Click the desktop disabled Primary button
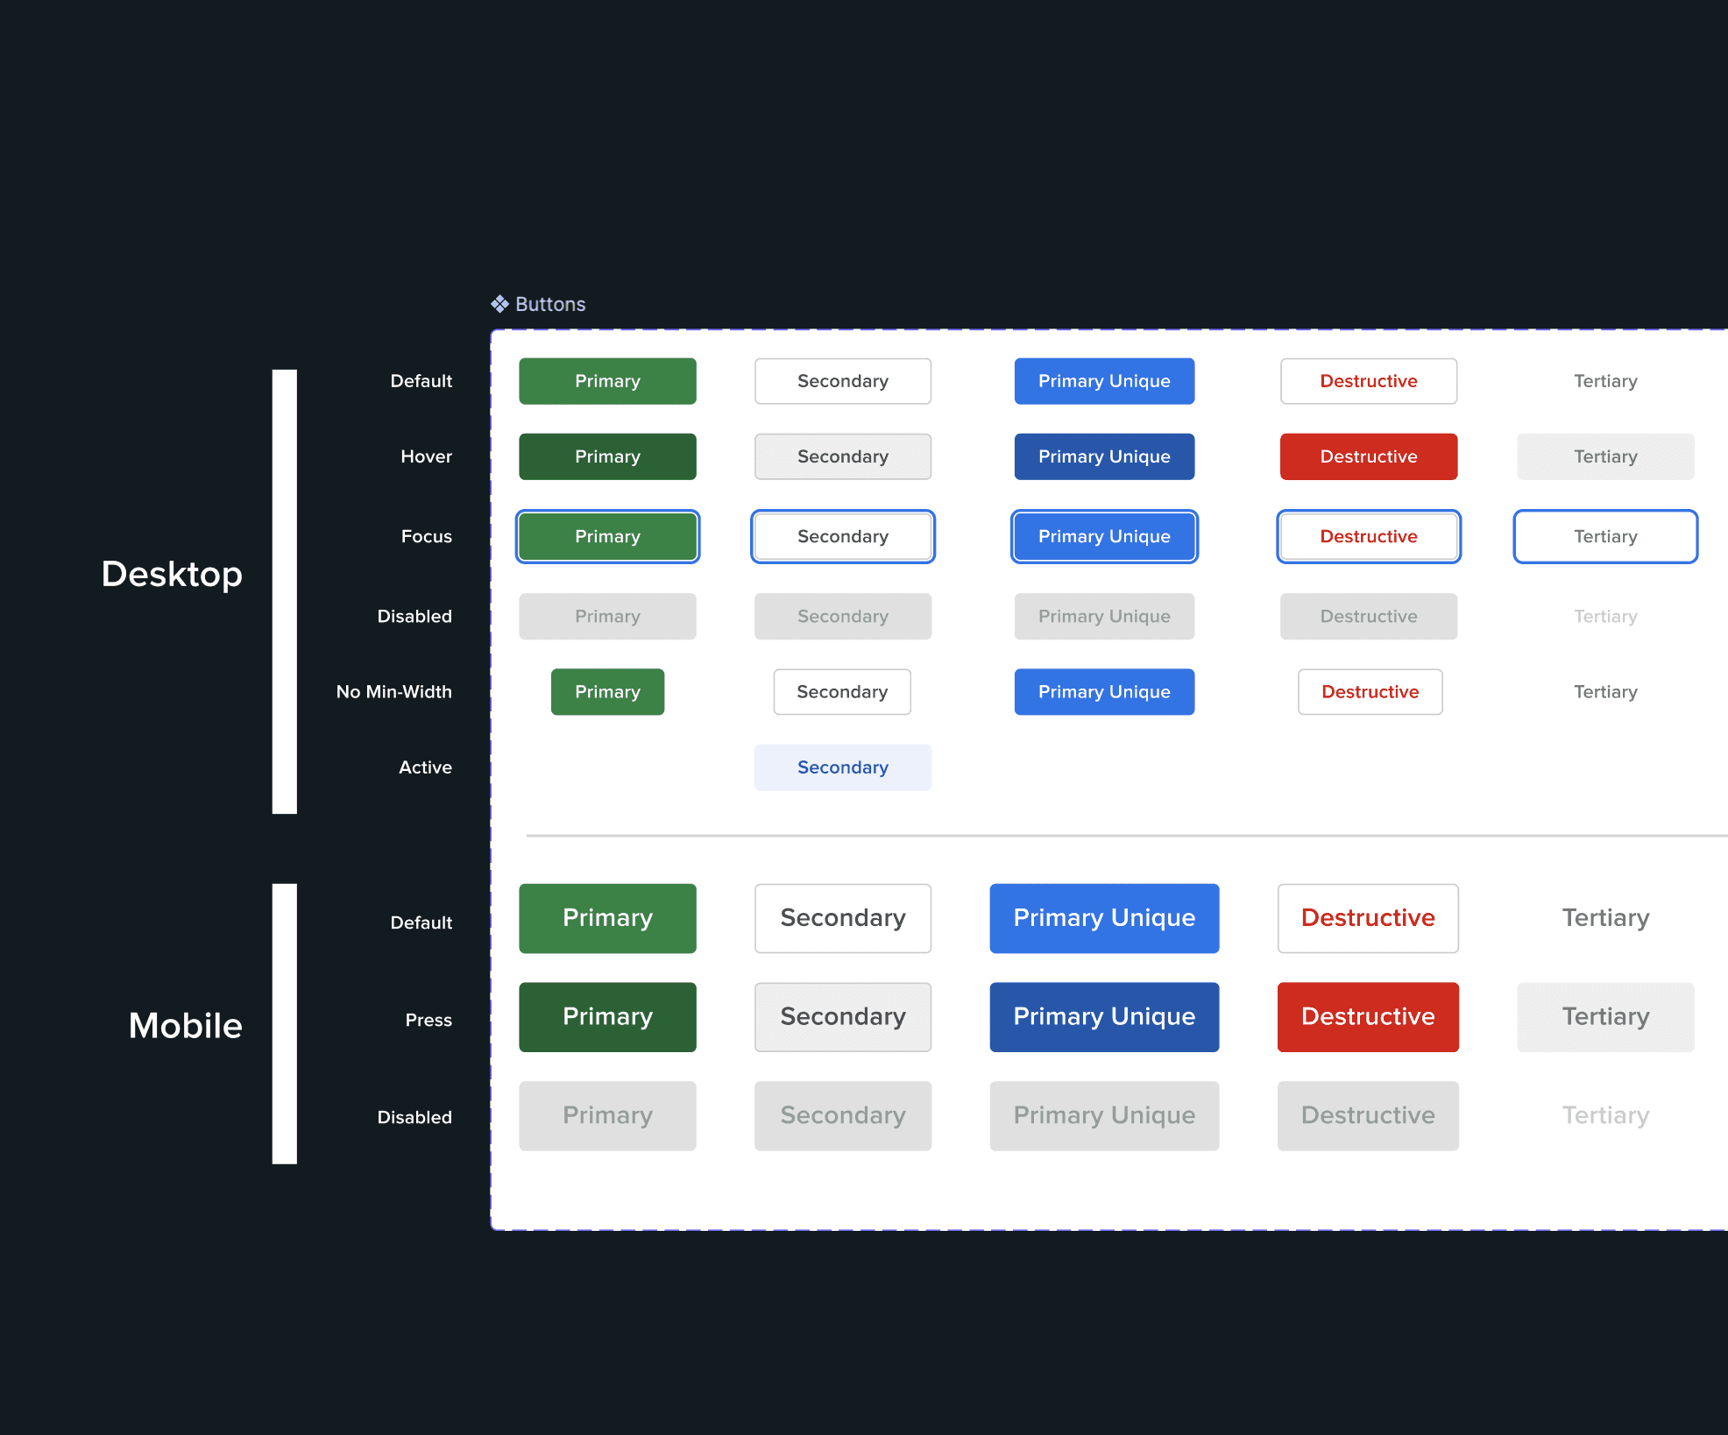1728x1435 pixels. click(607, 617)
